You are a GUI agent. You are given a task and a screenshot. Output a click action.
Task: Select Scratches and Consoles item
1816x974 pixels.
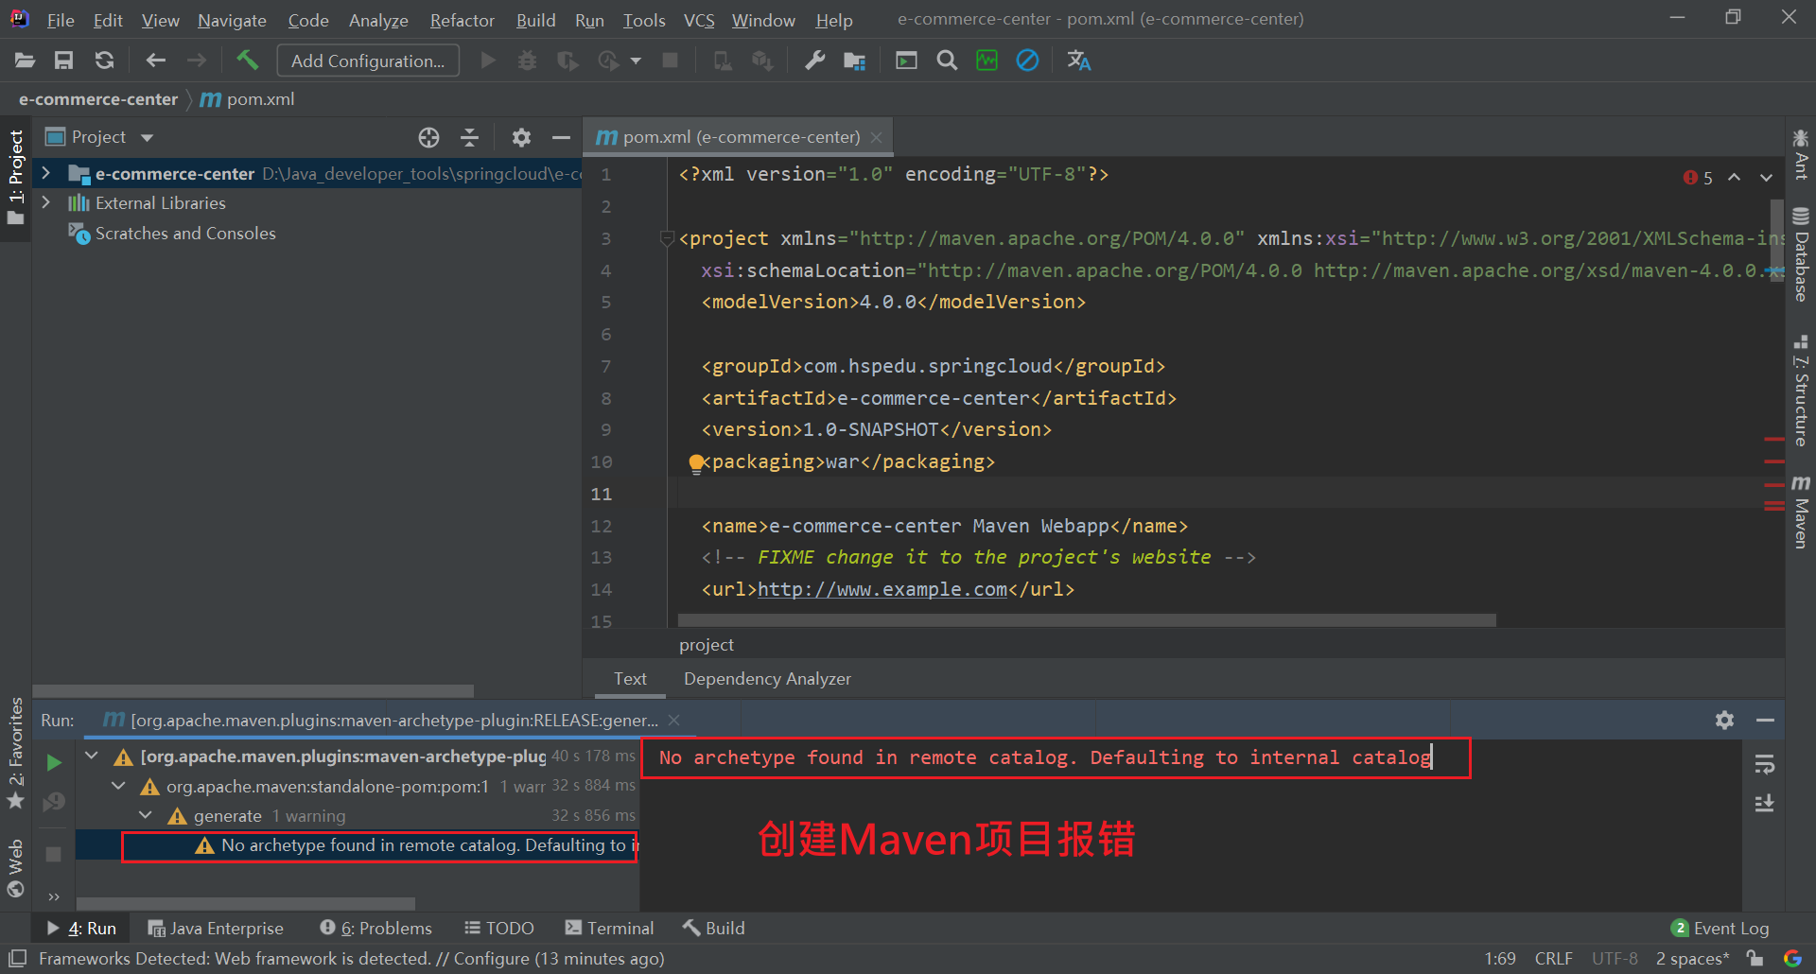point(171,234)
